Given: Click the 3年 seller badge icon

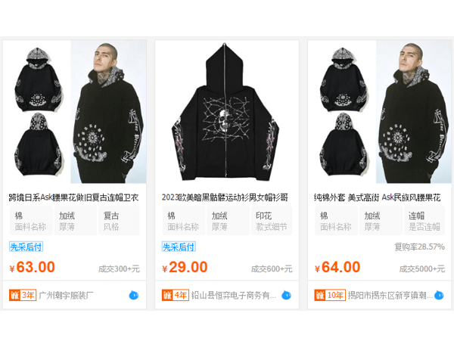Looking at the screenshot, I should pyautogui.click(x=23, y=295).
